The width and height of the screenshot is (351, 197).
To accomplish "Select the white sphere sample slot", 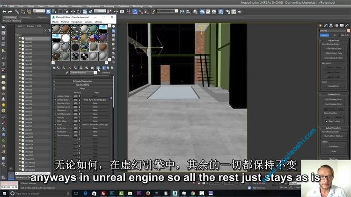I will tap(66, 38).
